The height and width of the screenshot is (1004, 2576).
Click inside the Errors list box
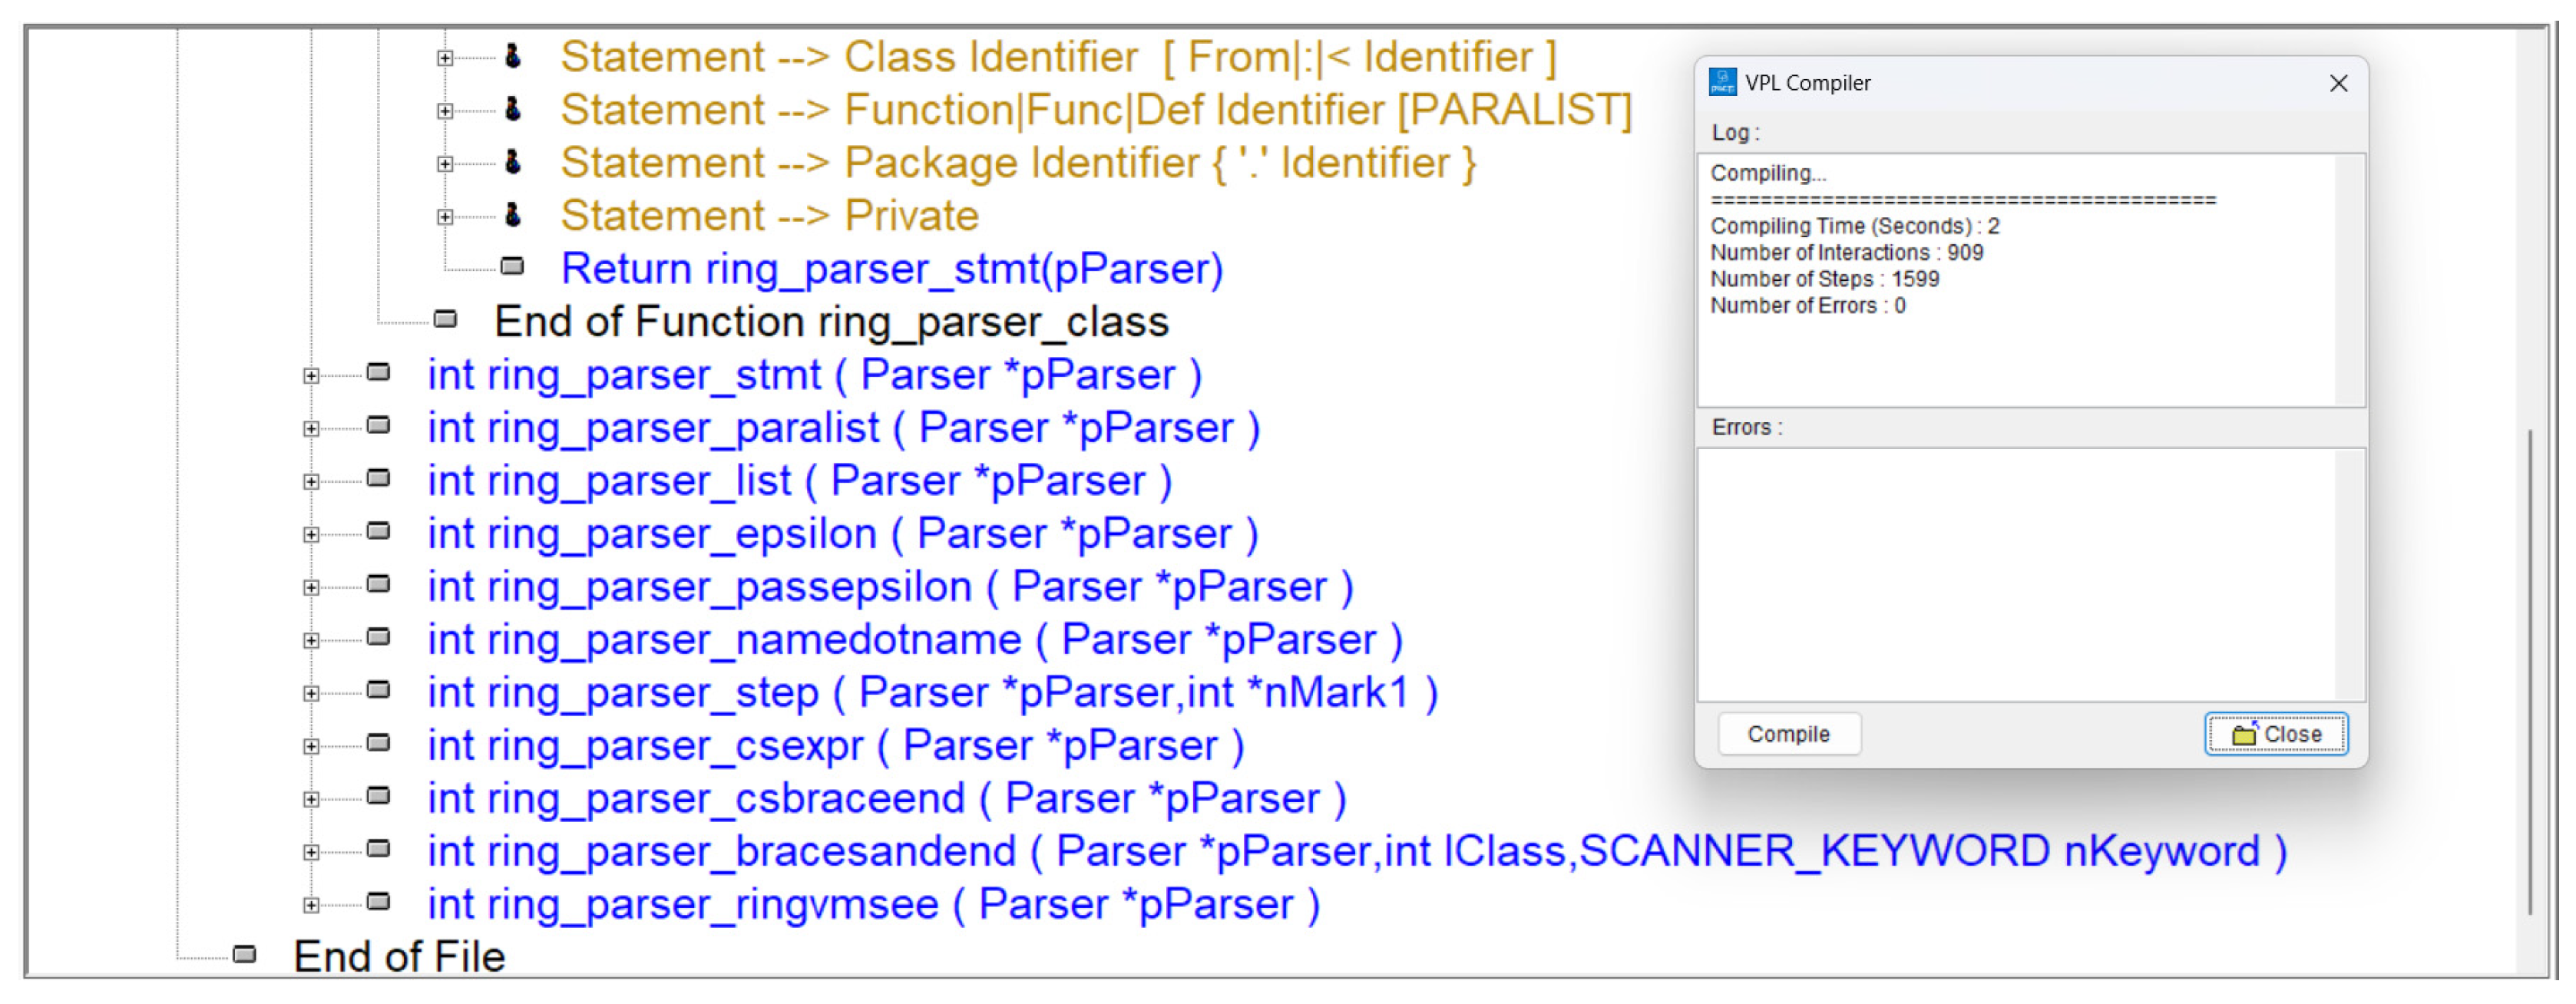pos(2015,575)
